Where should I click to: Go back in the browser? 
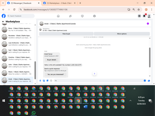3,10
